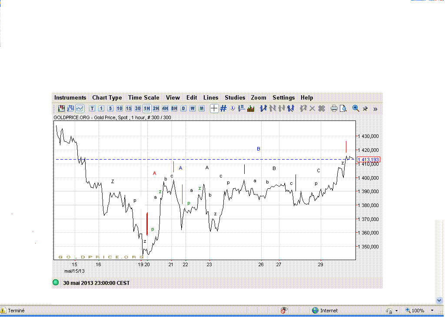Click the delete line X icon
The width and height of the screenshot is (445, 321).
pyautogui.click(x=312, y=108)
